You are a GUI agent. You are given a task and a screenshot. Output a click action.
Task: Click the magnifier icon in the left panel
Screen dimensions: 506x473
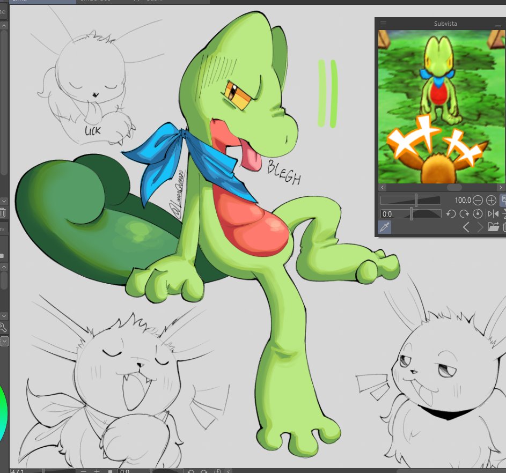(3, 328)
